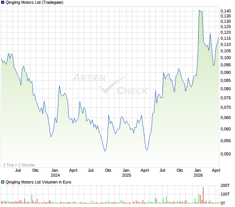
Task: Click the 0,140 price axis label
Action: tap(226, 11)
